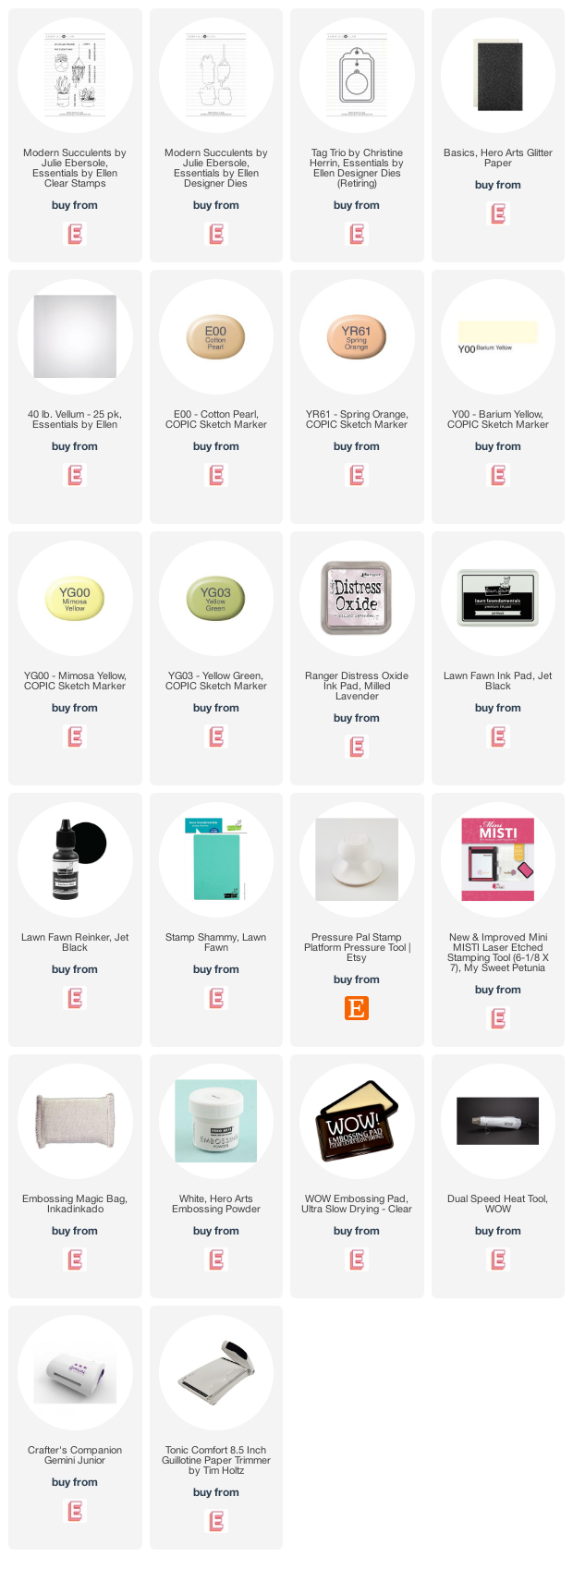Open the store icon under Embossing Magic Bag
Viewport: 573px width, 1569px height.
75,1259
